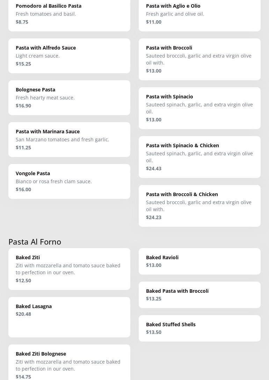Open the Pomodoro al Basilico Pasta item
The width and height of the screenshot is (269, 380).
pyautogui.click(x=69, y=14)
